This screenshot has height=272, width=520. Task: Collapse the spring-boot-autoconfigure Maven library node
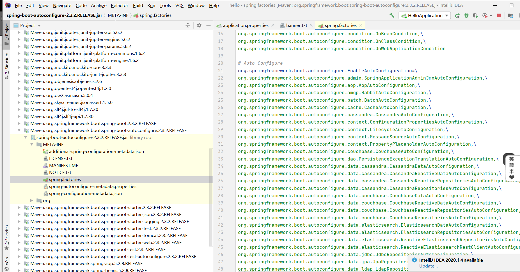(x=19, y=130)
